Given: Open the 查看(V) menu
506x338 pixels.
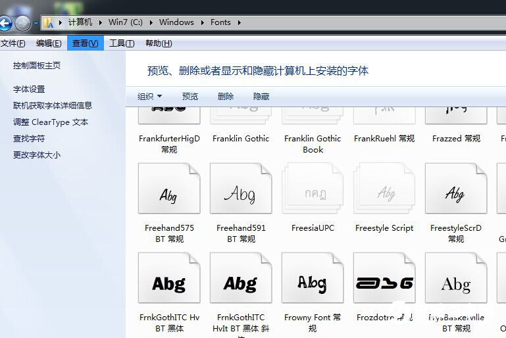Looking at the screenshot, I should pos(85,43).
